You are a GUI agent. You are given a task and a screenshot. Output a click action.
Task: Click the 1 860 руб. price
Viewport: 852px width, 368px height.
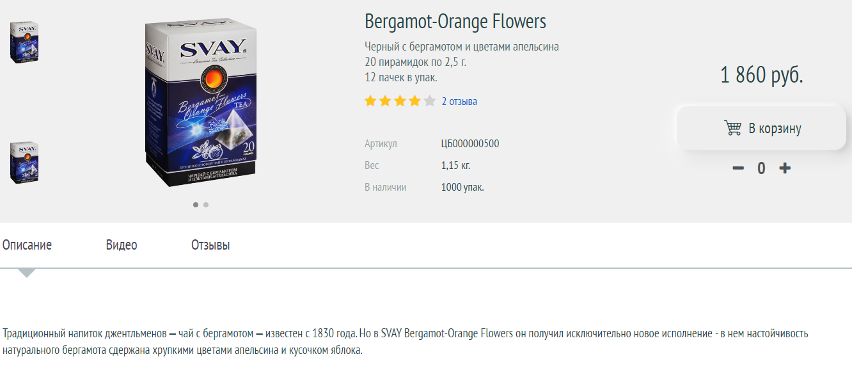click(x=761, y=76)
